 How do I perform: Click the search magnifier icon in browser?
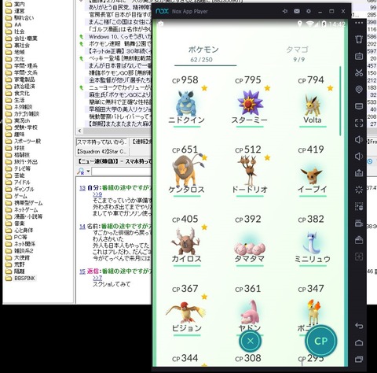tap(81, 172)
